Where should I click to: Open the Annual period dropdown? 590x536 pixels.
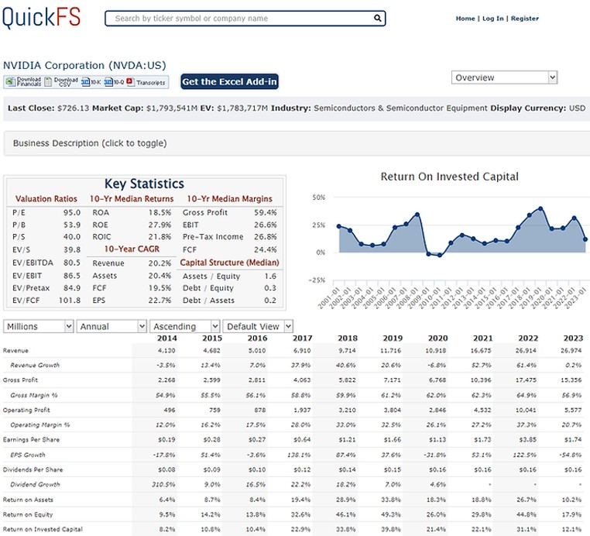click(x=111, y=326)
